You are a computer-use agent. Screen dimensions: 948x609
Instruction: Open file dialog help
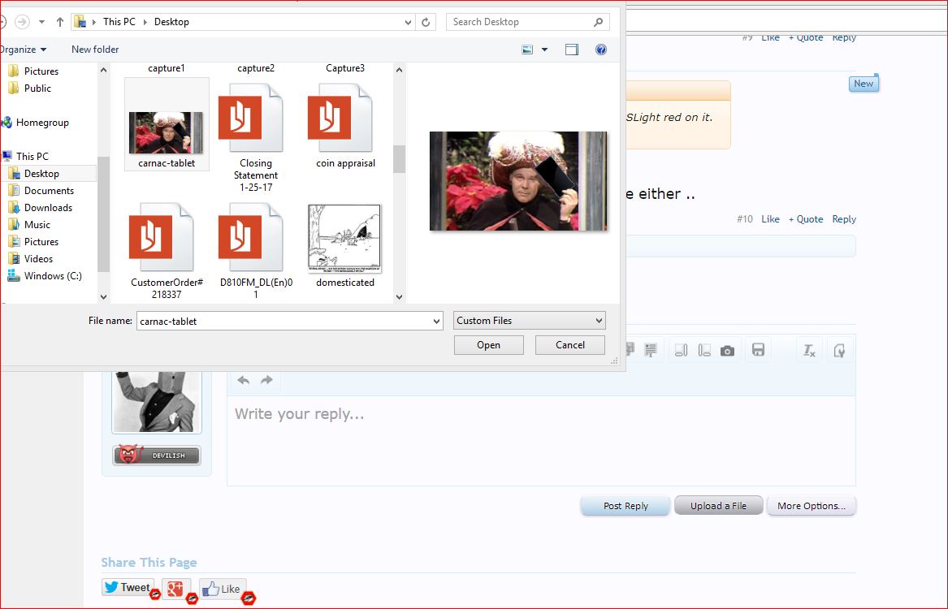pos(601,50)
